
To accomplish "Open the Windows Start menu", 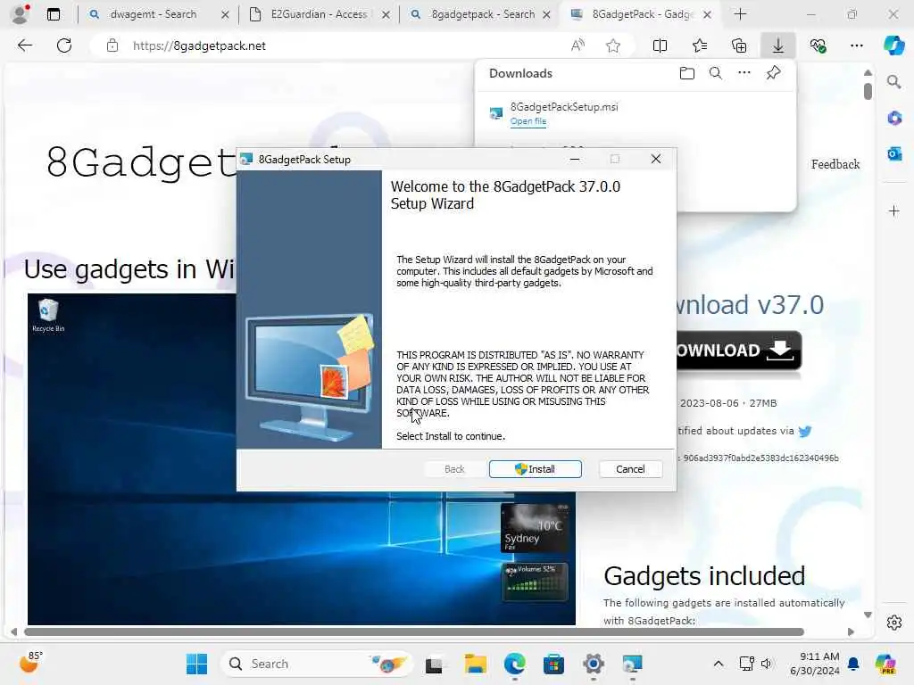I will [196, 664].
